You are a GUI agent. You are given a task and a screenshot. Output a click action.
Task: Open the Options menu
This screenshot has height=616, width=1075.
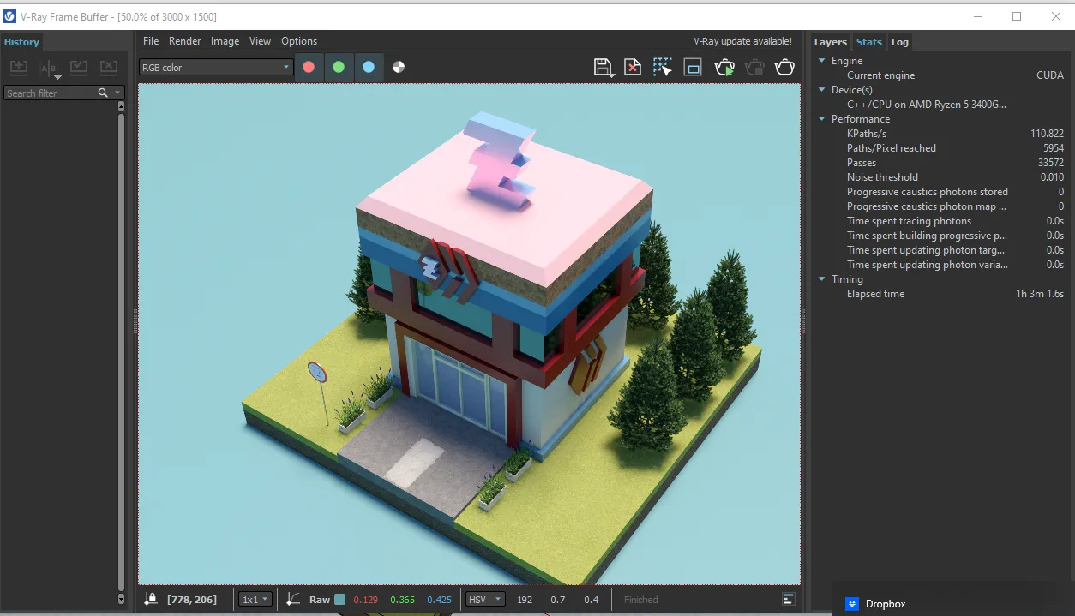(x=299, y=41)
